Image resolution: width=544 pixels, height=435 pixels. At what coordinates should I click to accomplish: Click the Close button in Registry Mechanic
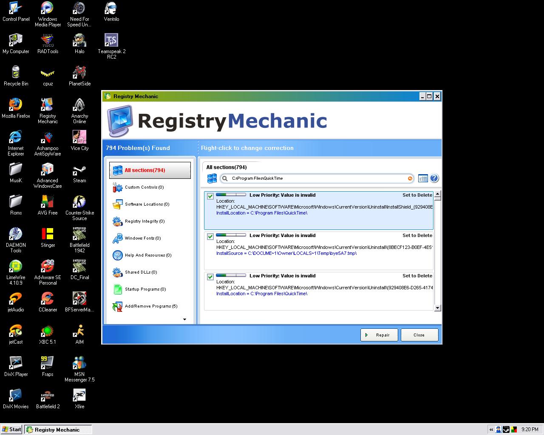(419, 335)
